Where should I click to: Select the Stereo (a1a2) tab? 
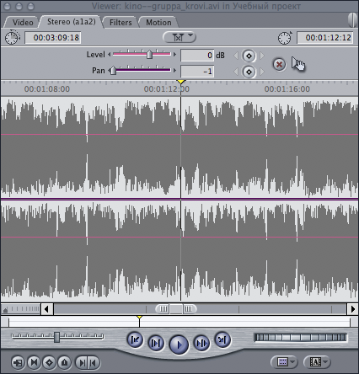[x=71, y=22]
